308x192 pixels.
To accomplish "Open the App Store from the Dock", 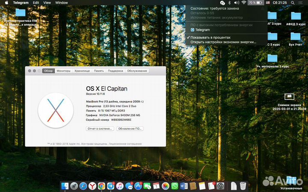I will 138,186.
